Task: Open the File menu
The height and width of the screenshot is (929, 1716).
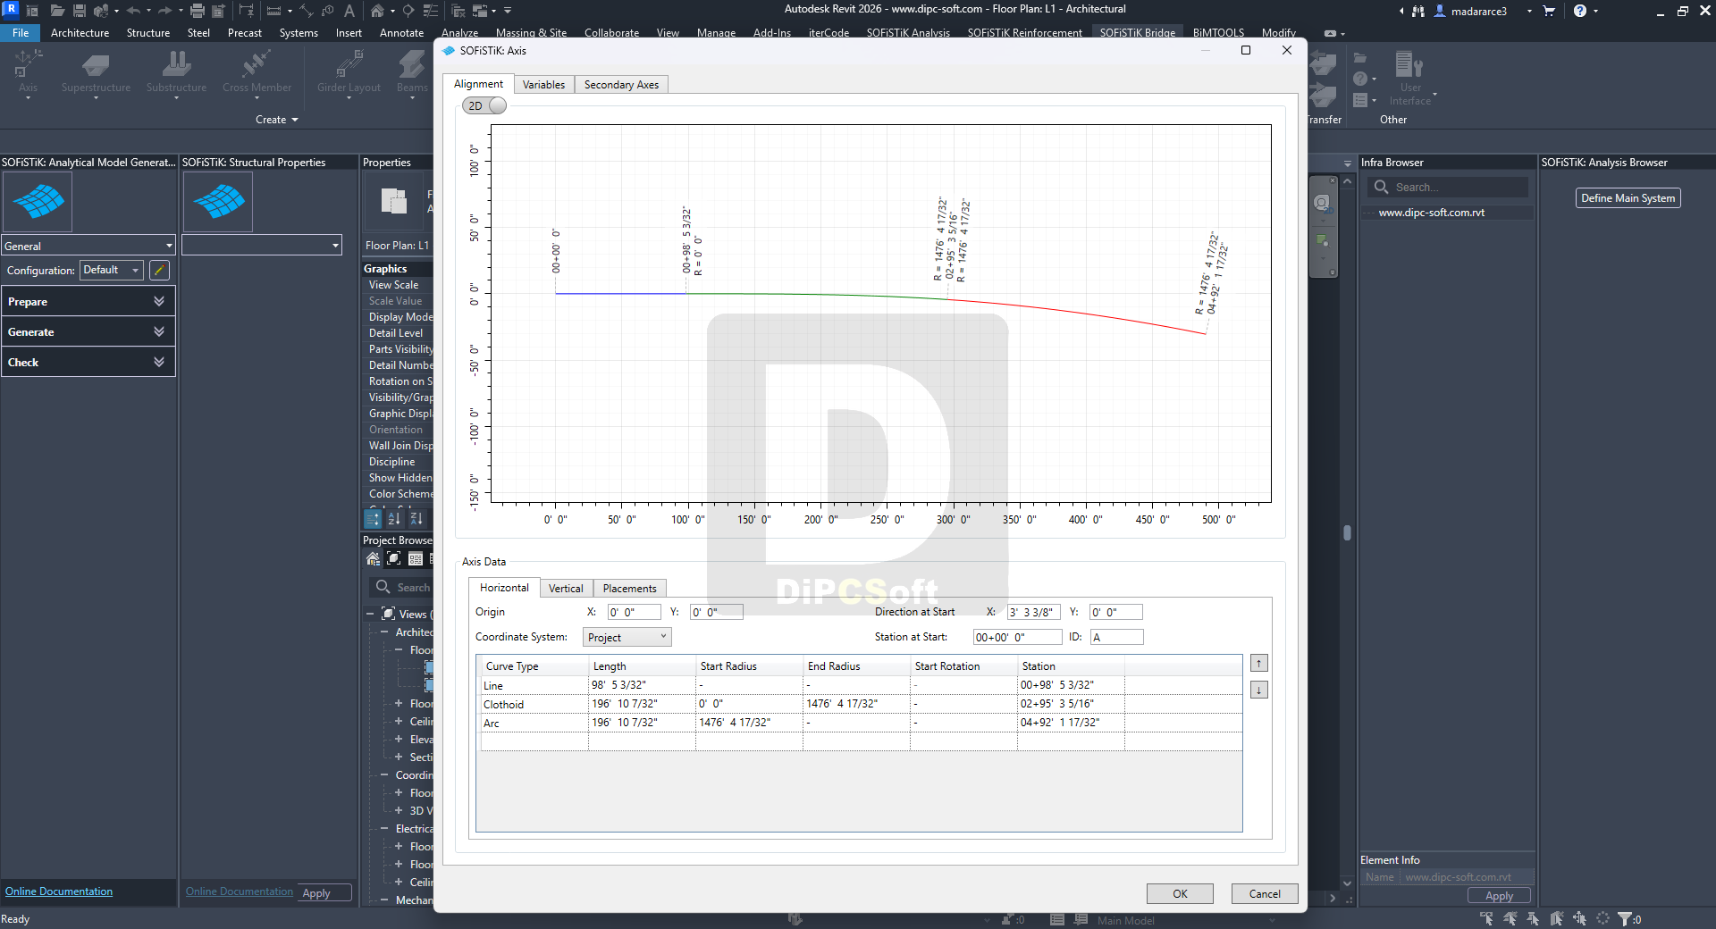Action: [20, 33]
